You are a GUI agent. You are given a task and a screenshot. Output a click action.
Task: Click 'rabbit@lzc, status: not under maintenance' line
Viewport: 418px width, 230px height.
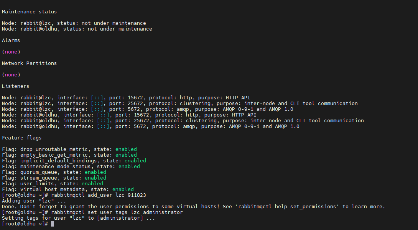[83, 23]
